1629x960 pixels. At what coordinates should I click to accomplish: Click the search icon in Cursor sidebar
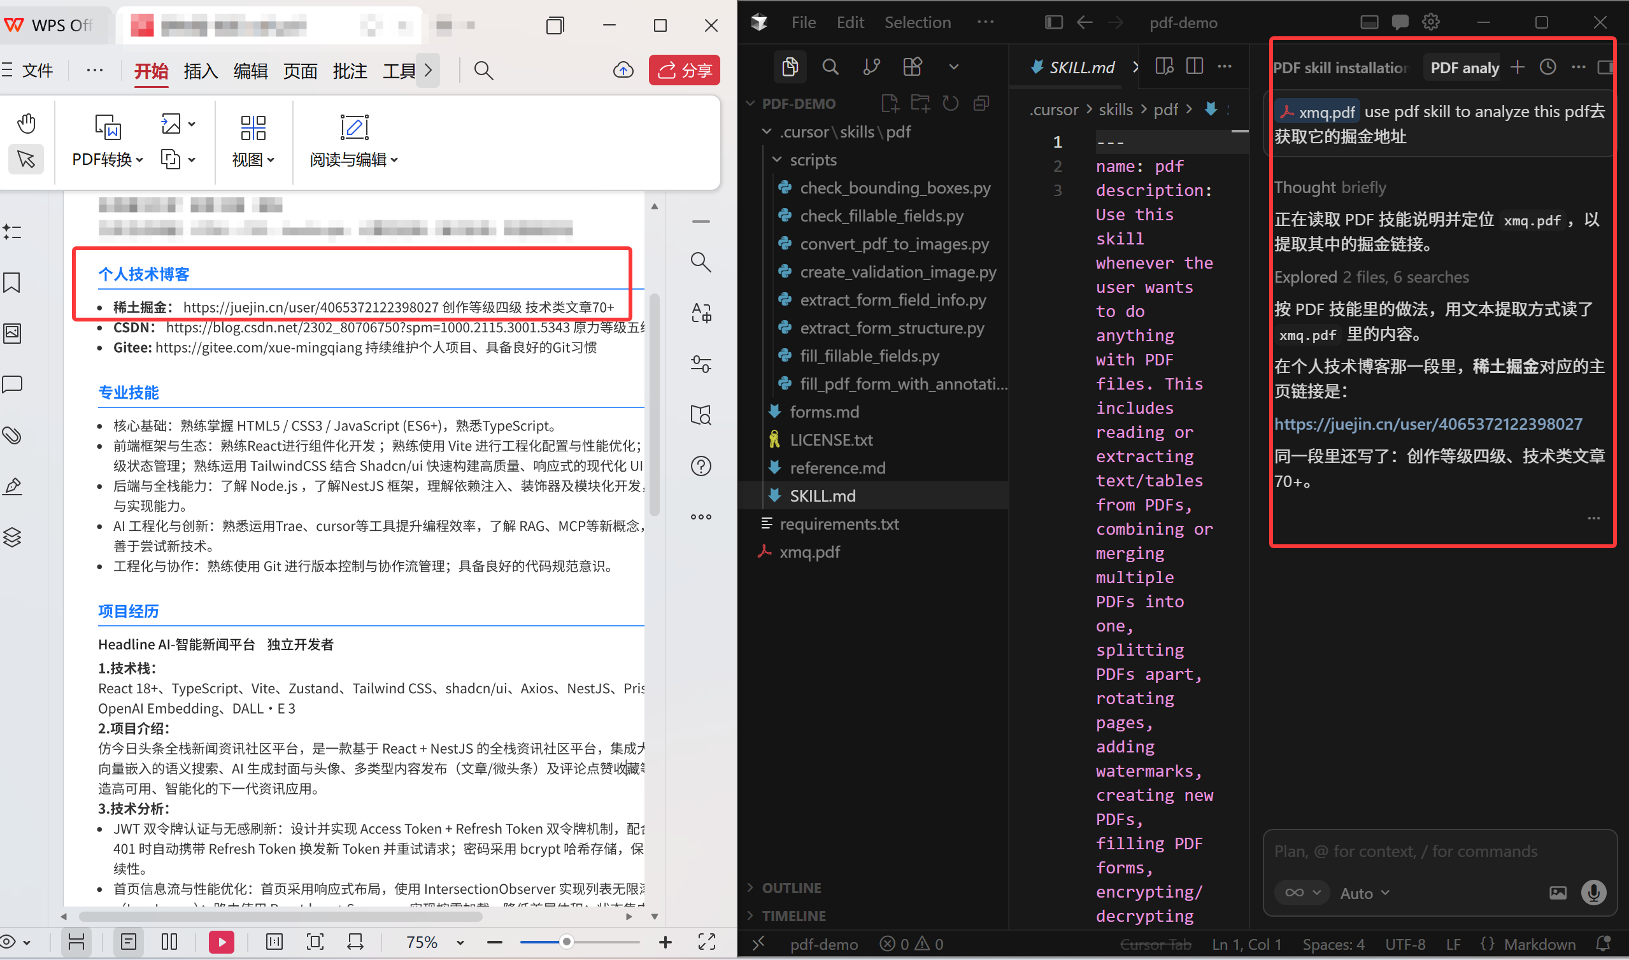pos(830,67)
